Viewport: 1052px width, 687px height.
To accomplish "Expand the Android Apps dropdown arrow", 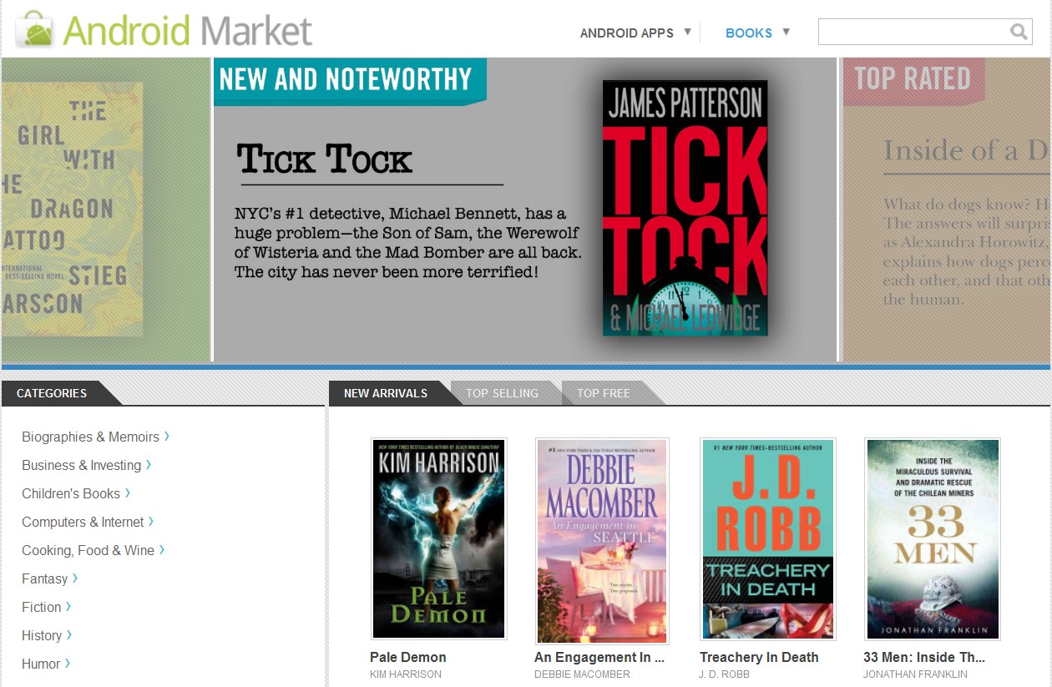I will coord(688,32).
